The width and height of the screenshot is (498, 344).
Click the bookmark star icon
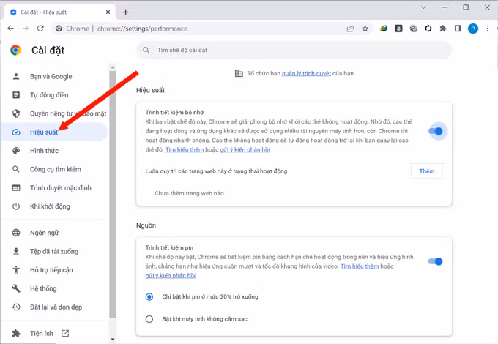365,29
